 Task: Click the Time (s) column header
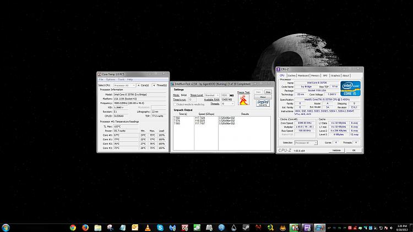183,114
